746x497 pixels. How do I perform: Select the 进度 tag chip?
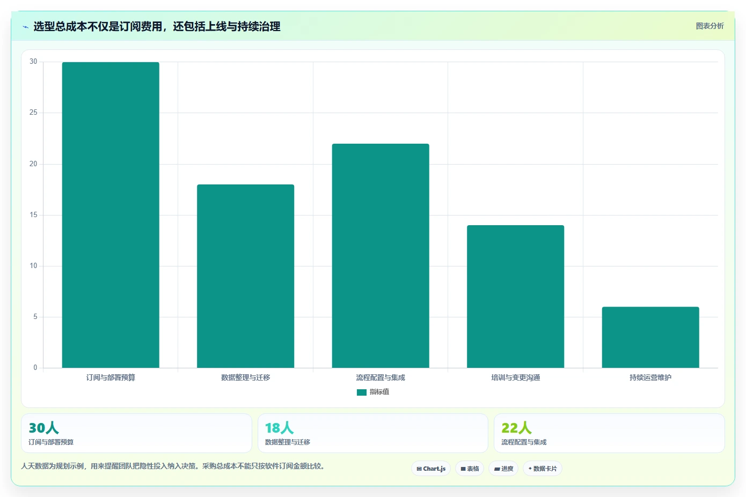click(503, 469)
